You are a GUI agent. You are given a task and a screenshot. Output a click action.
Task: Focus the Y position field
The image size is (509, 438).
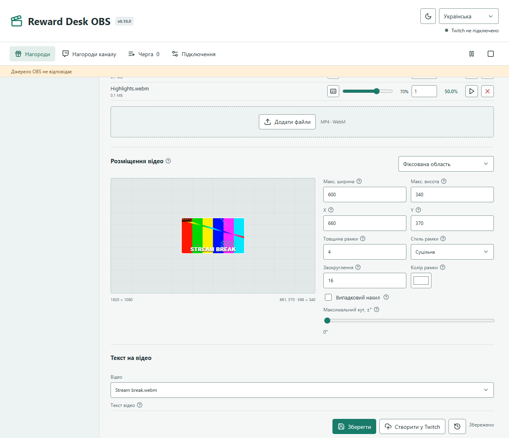coord(452,223)
